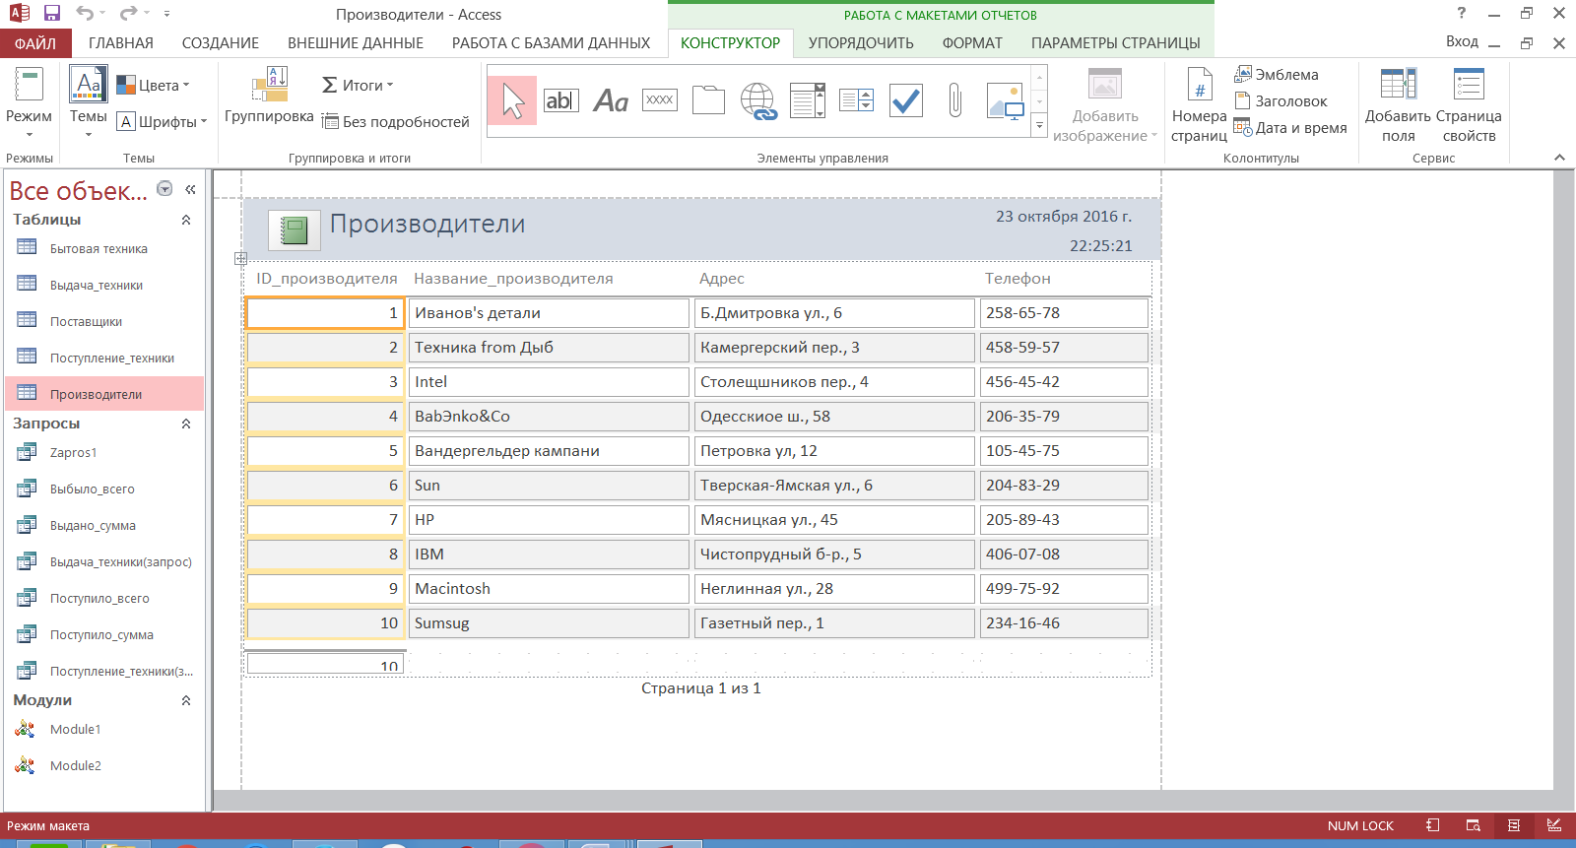Switch to Report view in the status bar
The height and width of the screenshot is (848, 1576).
pyautogui.click(x=1433, y=825)
